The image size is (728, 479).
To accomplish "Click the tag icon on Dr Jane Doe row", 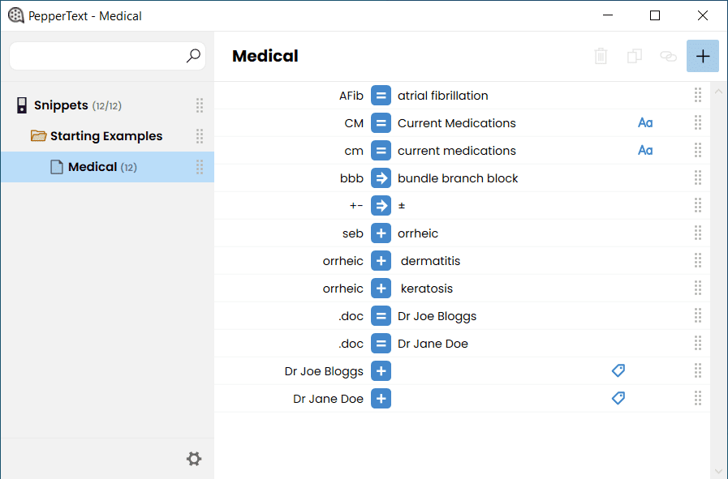I will 618,398.
